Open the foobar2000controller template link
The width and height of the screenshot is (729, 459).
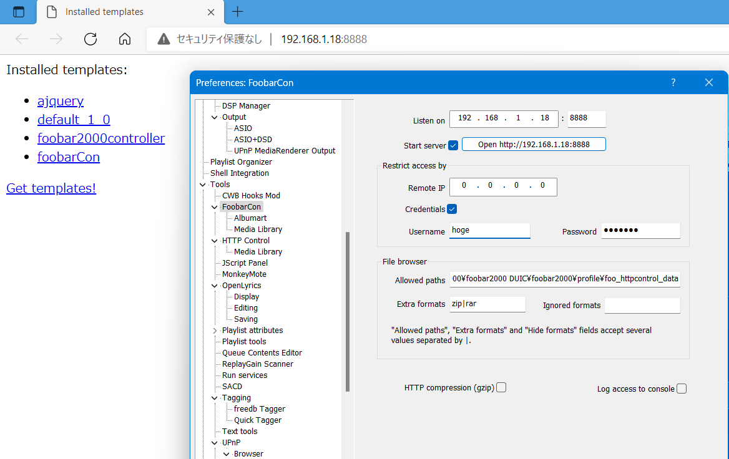tap(101, 138)
